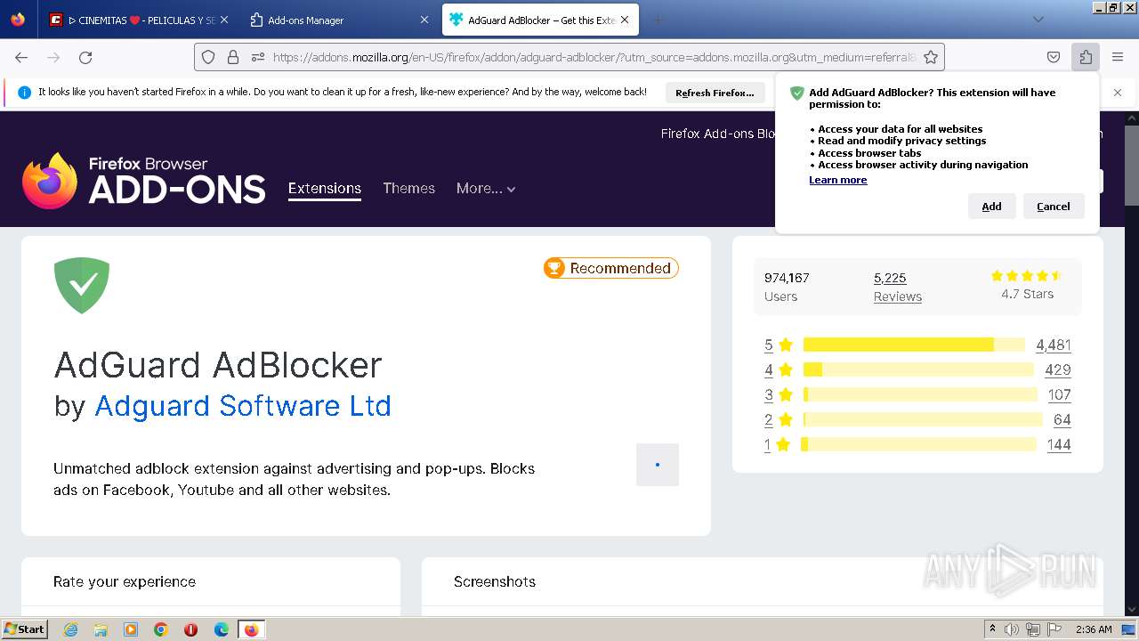This screenshot has height=641, width=1139.
Task: Open File Explorer from taskbar
Action: coord(101,629)
